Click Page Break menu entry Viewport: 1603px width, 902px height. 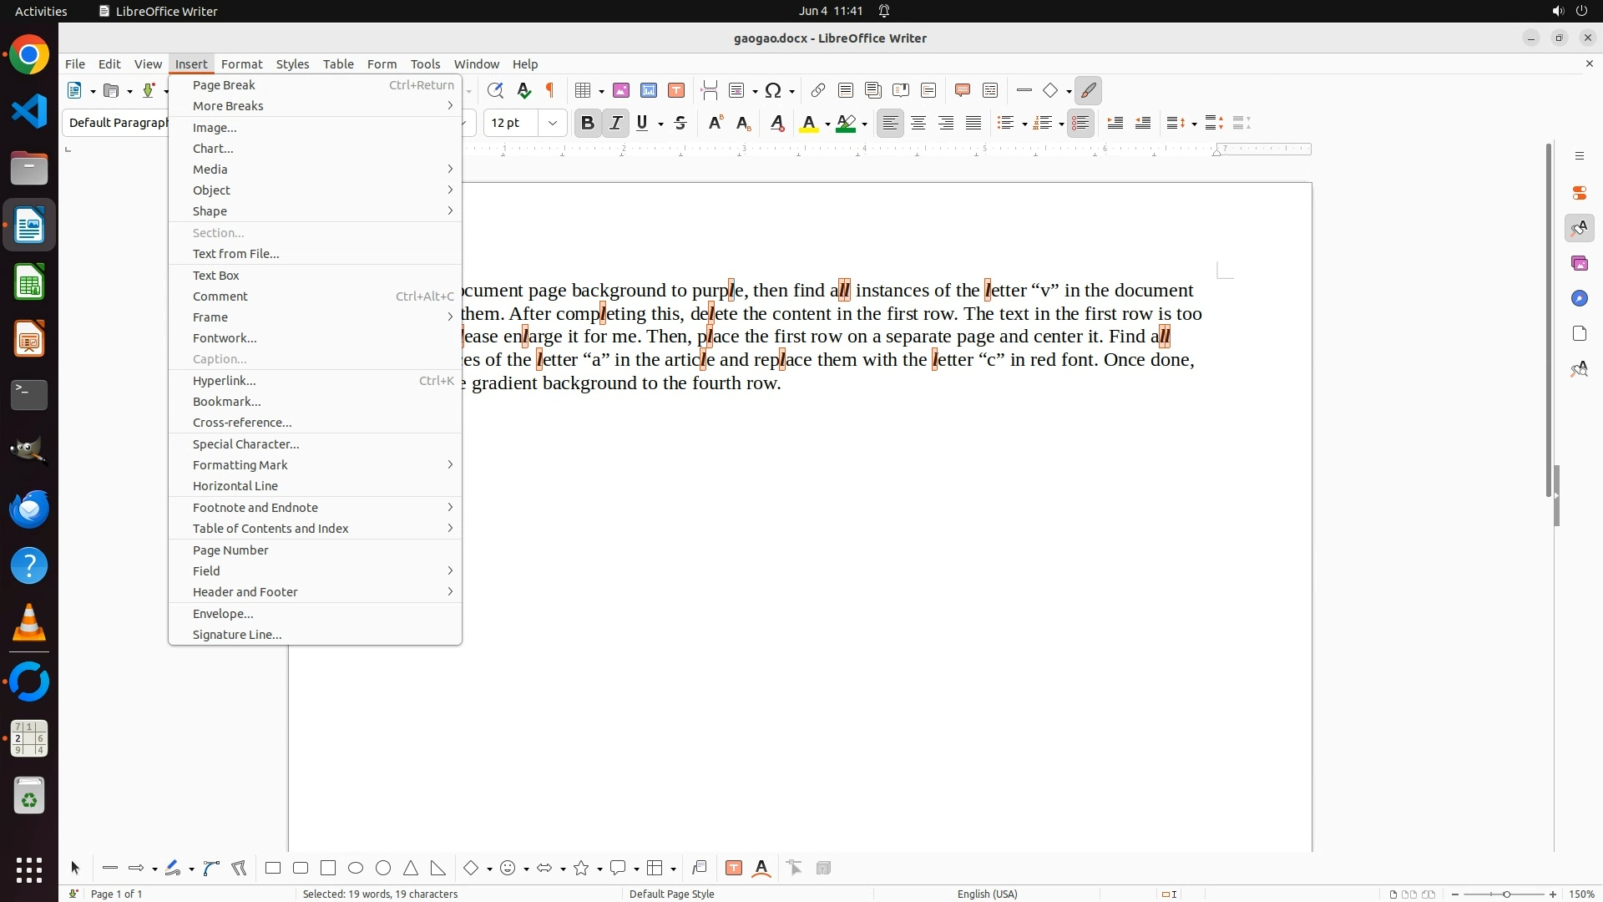[x=224, y=85]
